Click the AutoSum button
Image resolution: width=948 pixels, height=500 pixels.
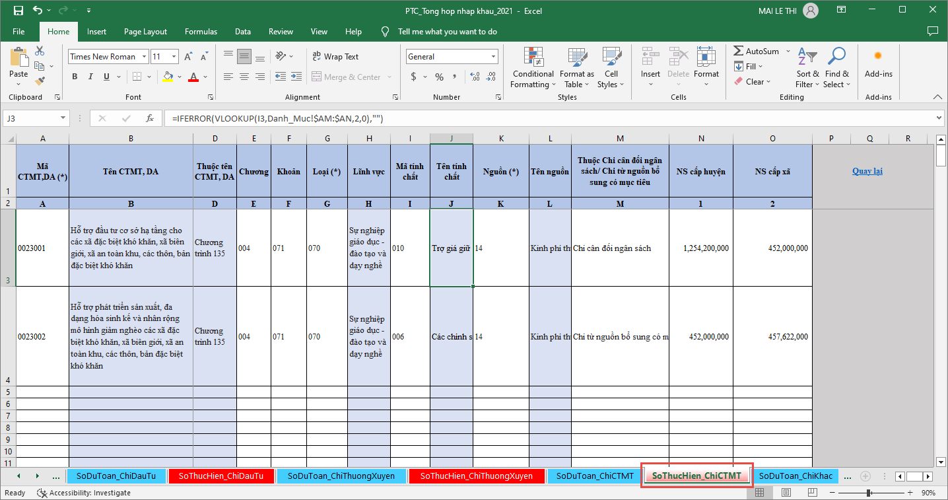(756, 52)
